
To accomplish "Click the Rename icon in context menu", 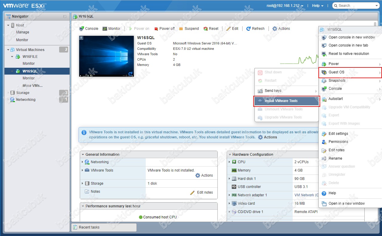I will (x=324, y=158).
